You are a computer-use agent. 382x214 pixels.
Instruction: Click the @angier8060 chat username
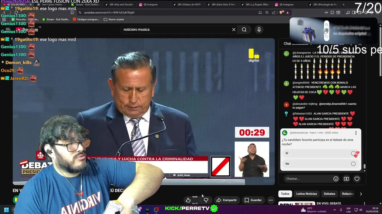(x=301, y=83)
